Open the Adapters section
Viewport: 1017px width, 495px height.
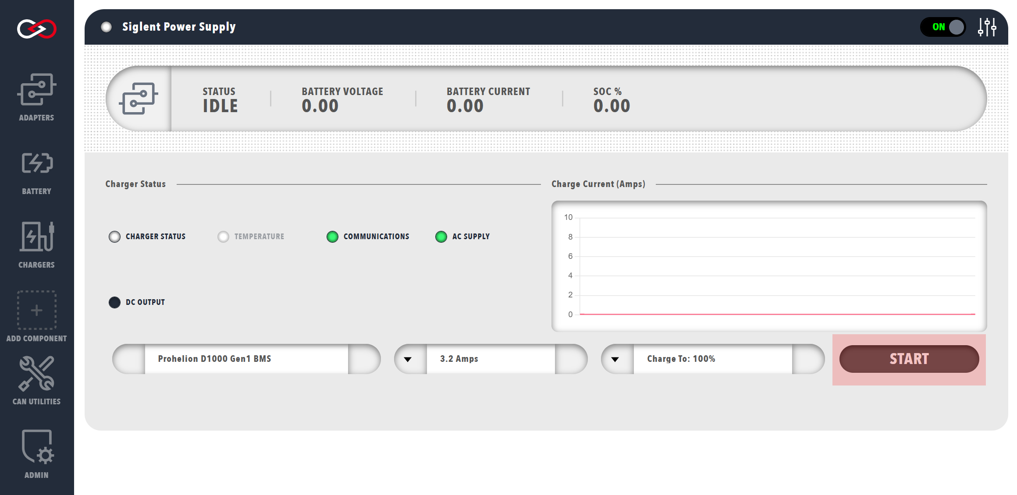pos(37,97)
